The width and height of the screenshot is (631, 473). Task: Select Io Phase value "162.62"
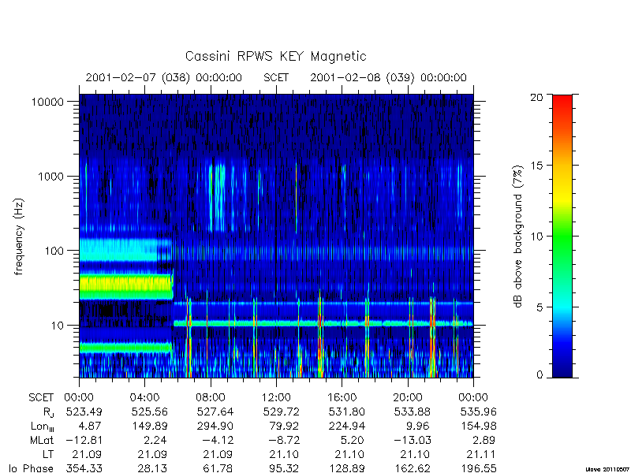point(412,468)
